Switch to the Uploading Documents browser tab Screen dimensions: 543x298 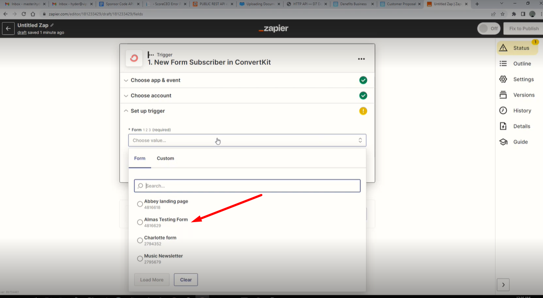[260, 4]
